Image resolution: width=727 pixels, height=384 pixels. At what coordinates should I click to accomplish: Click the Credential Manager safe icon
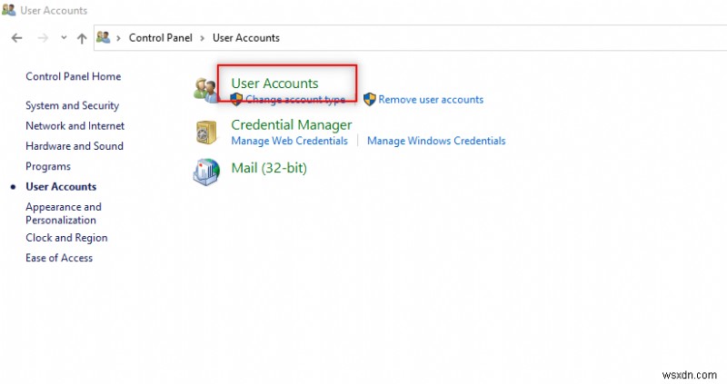[206, 132]
